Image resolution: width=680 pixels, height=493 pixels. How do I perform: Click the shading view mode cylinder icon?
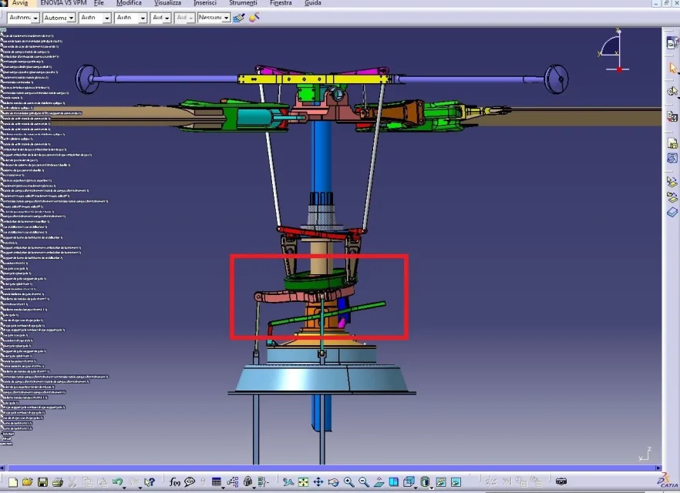pyautogui.click(x=425, y=481)
